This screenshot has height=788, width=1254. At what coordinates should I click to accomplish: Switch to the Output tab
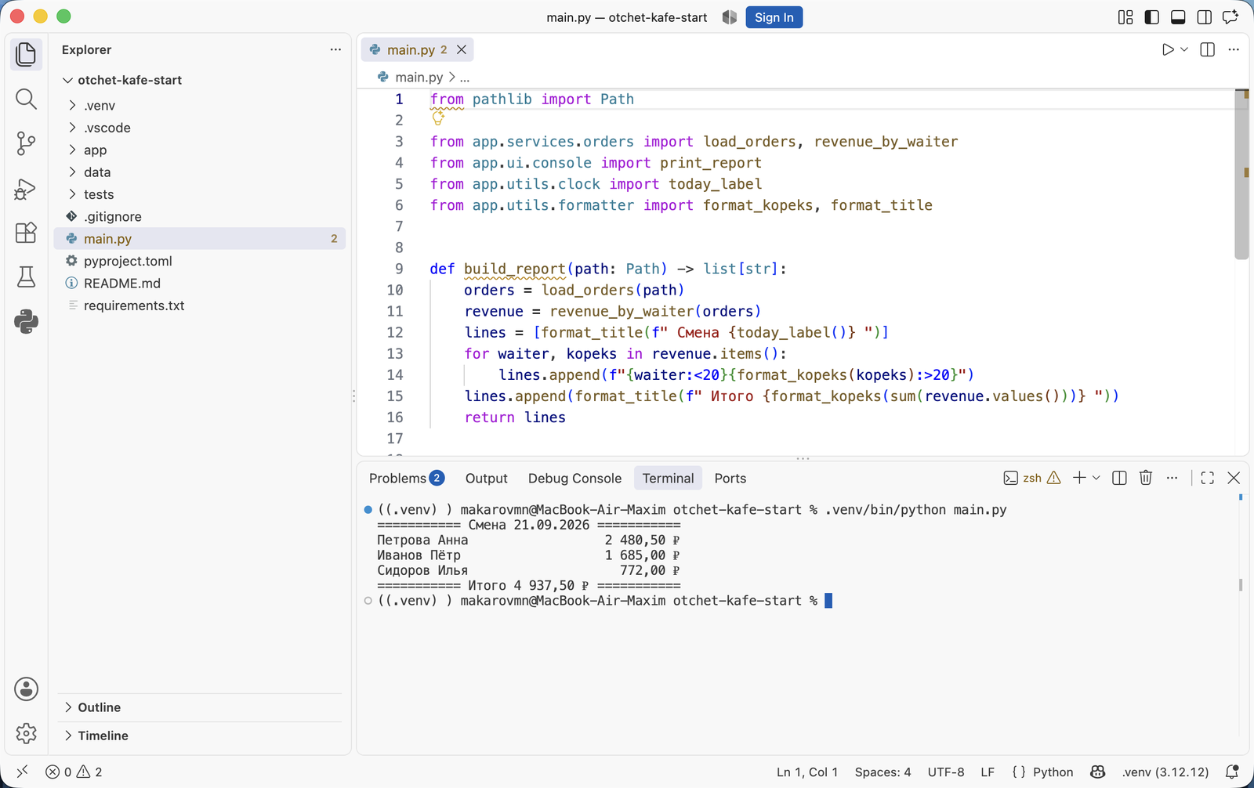click(486, 478)
